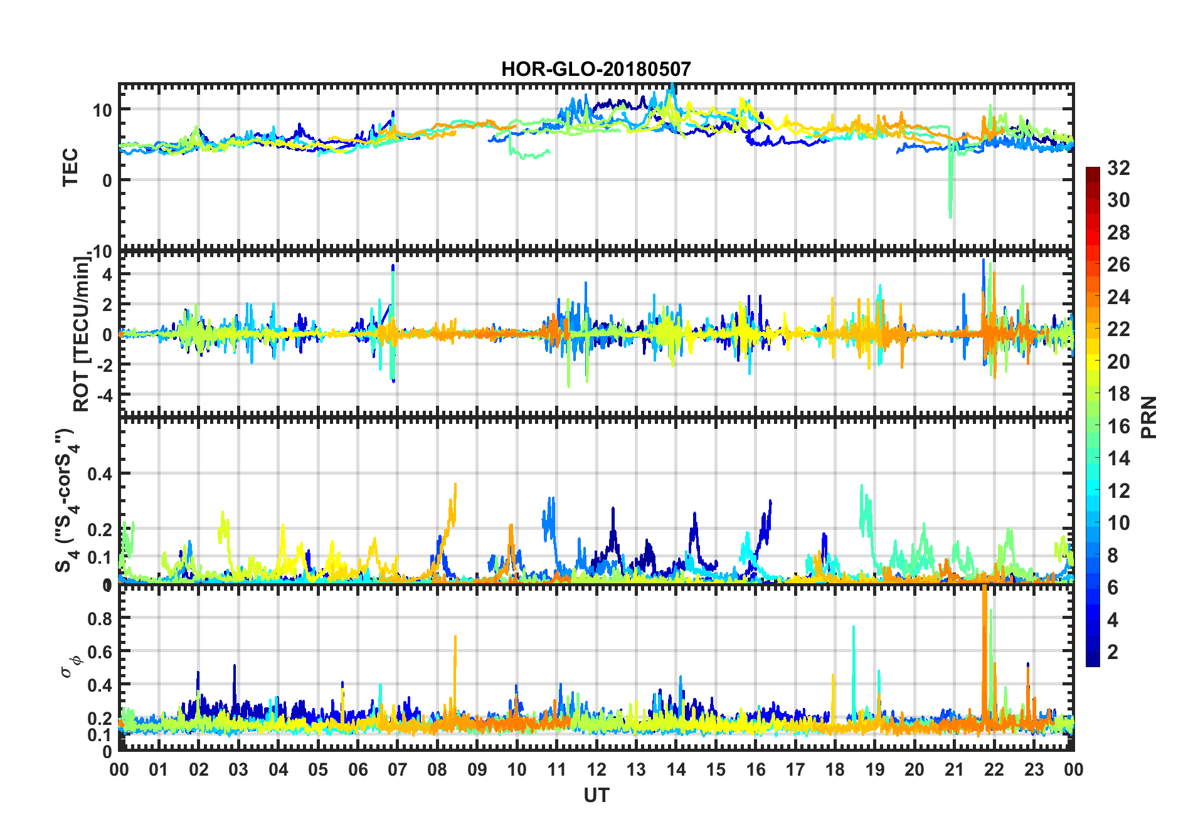
Task: Click the 28 tick on PRN colorbar
Action: (1119, 233)
